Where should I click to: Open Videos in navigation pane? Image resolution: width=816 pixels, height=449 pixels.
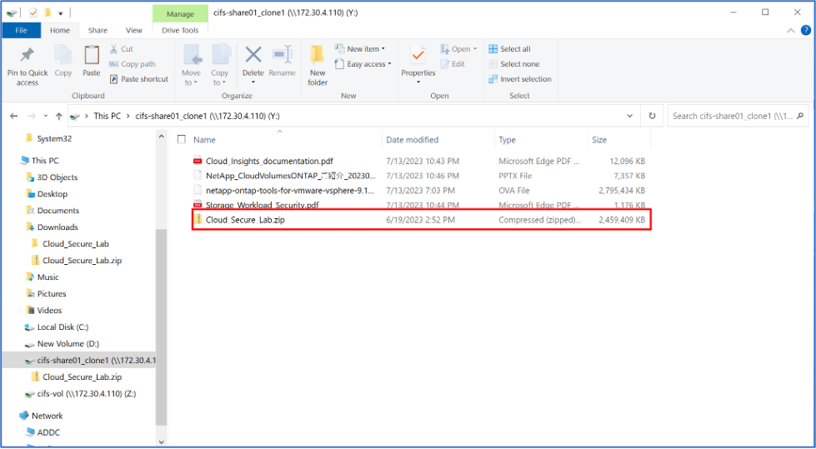pyautogui.click(x=49, y=310)
